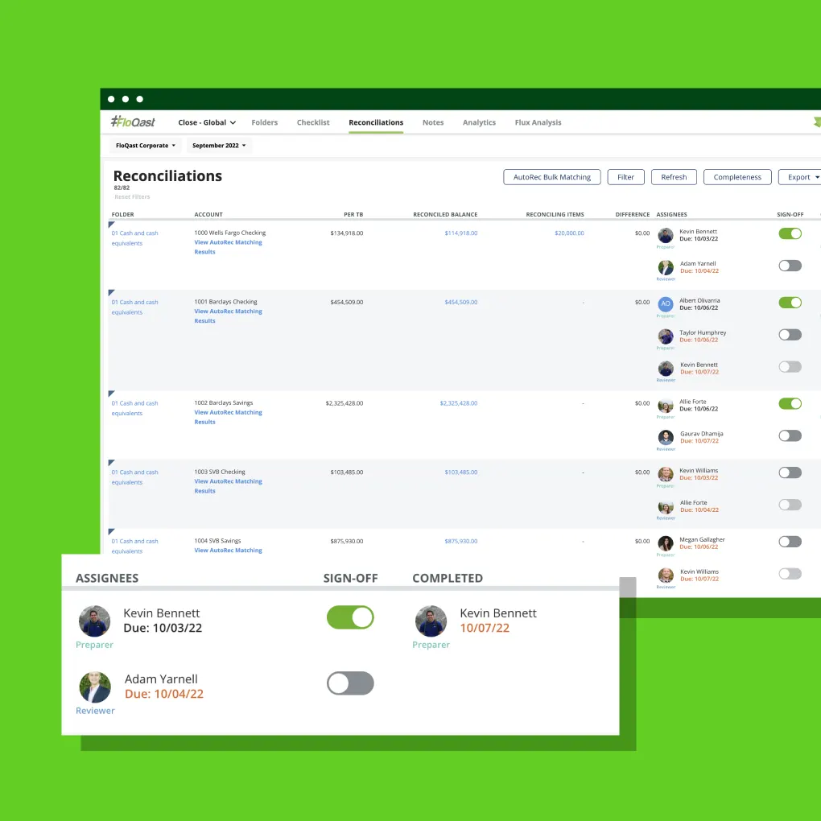Open the Checklist tab
Viewport: 821px width, 821px height.
[313, 122]
